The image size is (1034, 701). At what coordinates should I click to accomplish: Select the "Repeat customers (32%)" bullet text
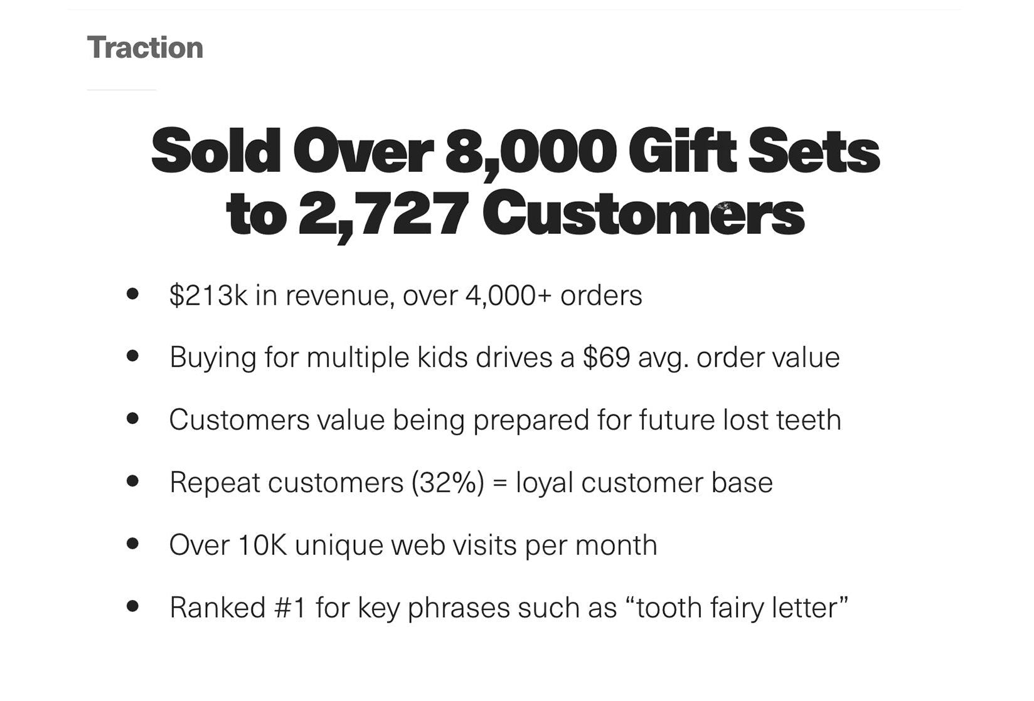471,483
